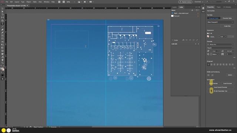Select the Free Transform tool
This screenshot has height=133, width=237.
point(3,45)
